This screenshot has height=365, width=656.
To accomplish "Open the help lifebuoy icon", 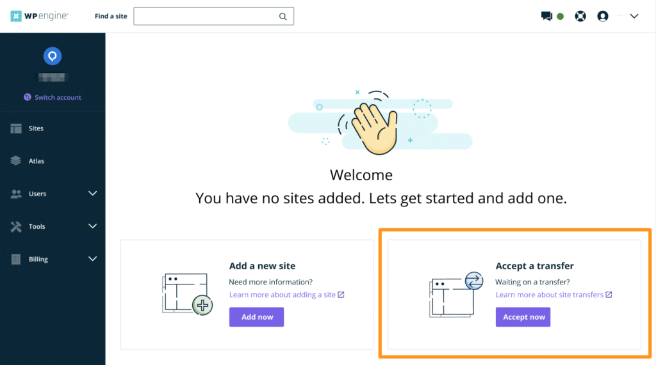I will pos(580,17).
